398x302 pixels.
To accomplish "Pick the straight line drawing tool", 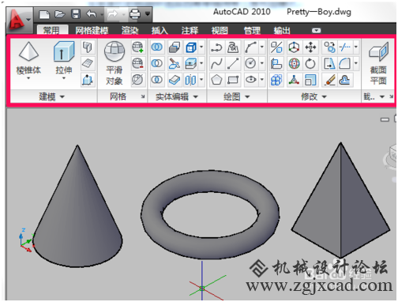I will [233, 63].
